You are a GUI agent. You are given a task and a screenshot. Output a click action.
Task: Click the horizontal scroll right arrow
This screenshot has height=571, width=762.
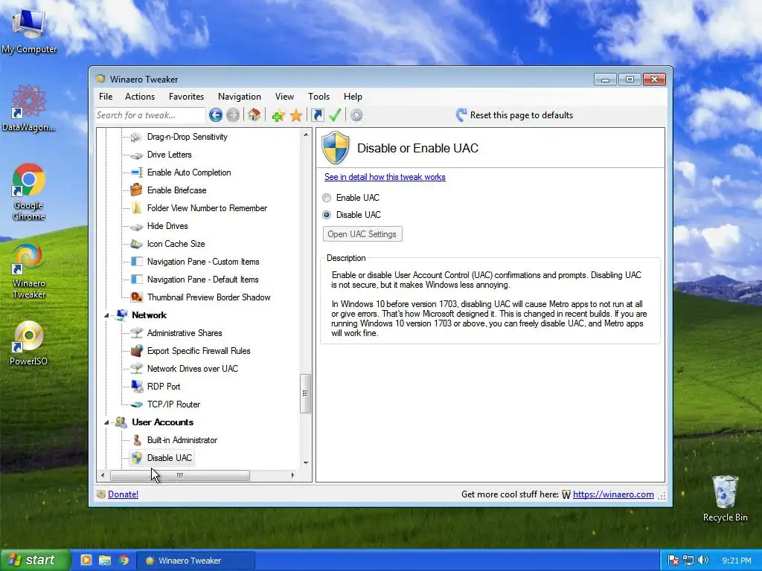292,475
